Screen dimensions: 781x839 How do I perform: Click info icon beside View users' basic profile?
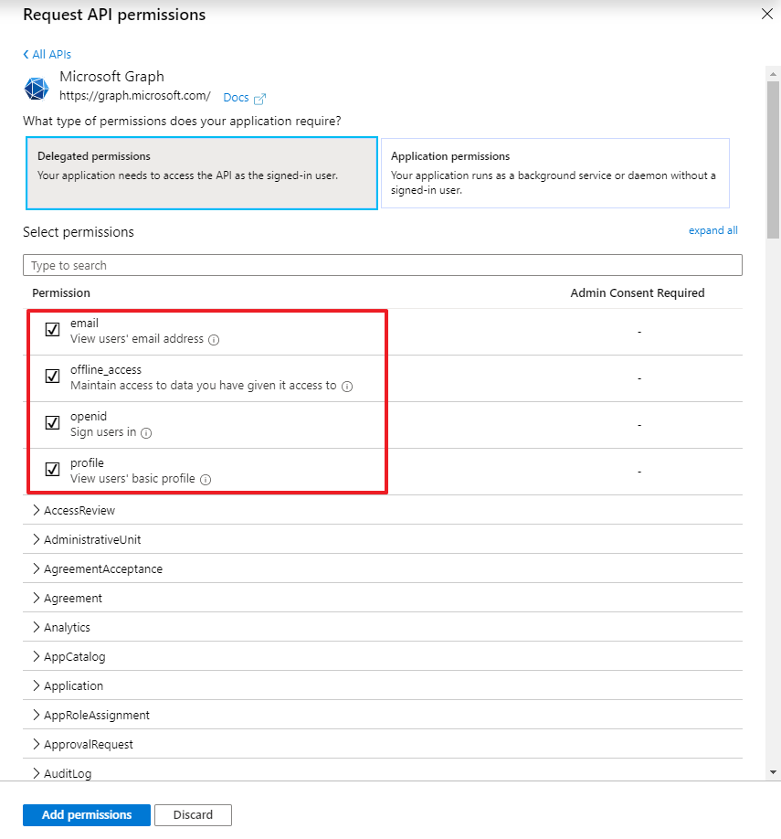pos(206,480)
